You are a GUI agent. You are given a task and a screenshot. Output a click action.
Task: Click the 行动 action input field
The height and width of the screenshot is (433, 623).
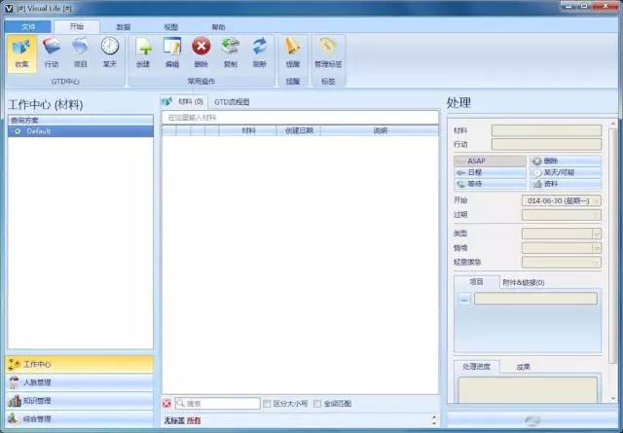pos(547,144)
